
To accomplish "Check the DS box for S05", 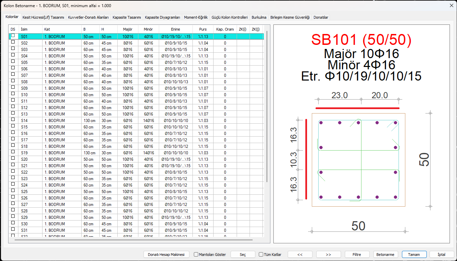I will click(13, 61).
